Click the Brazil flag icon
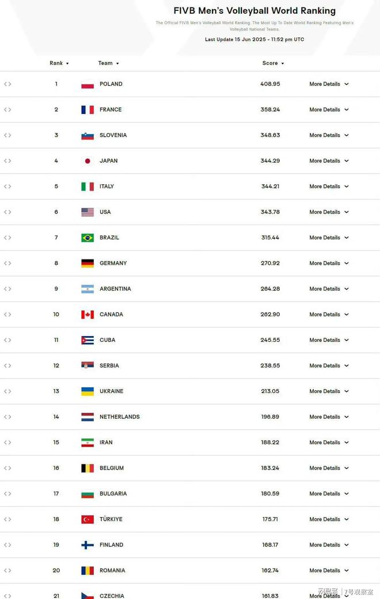The height and width of the screenshot is (599, 380). coord(88,238)
